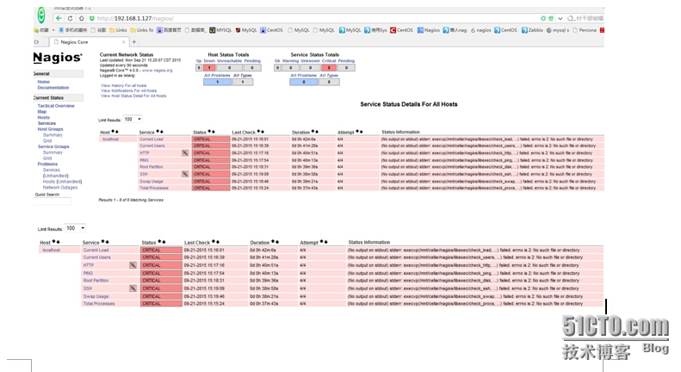Click disabled-notifications icon beside HTTP in small table
Viewport: 681px width, 372px height.
(185, 153)
